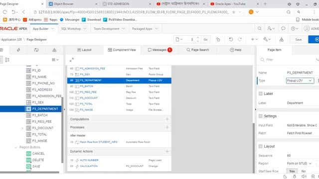
Task: Open the AUTO NUMBER dynamic action
Action: tap(89, 160)
